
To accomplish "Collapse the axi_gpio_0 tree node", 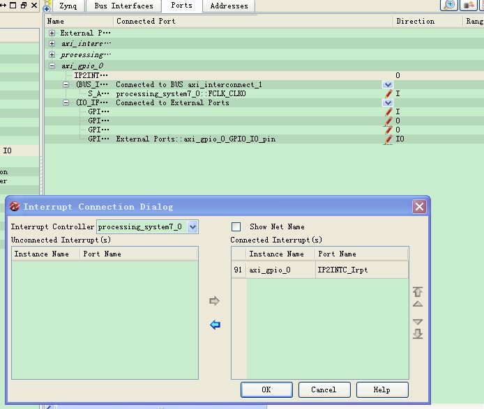I will pos(52,66).
